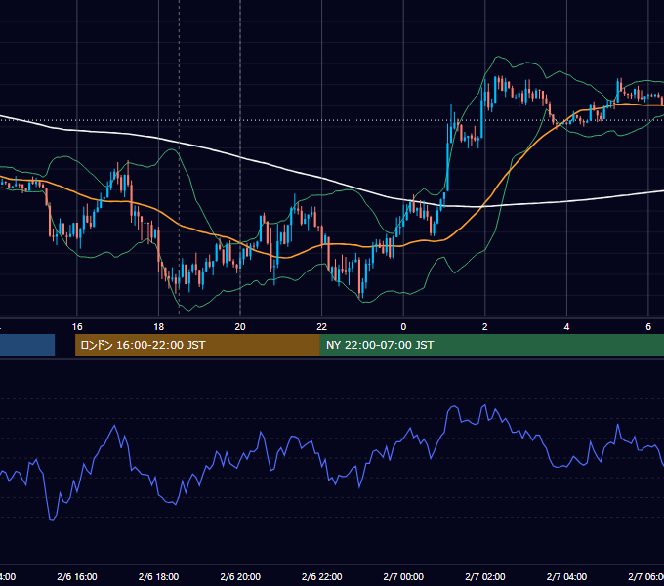Screen dimensions: 664x586
Task: Click the London session bar 16:00-22:00 JST
Action: (197, 345)
